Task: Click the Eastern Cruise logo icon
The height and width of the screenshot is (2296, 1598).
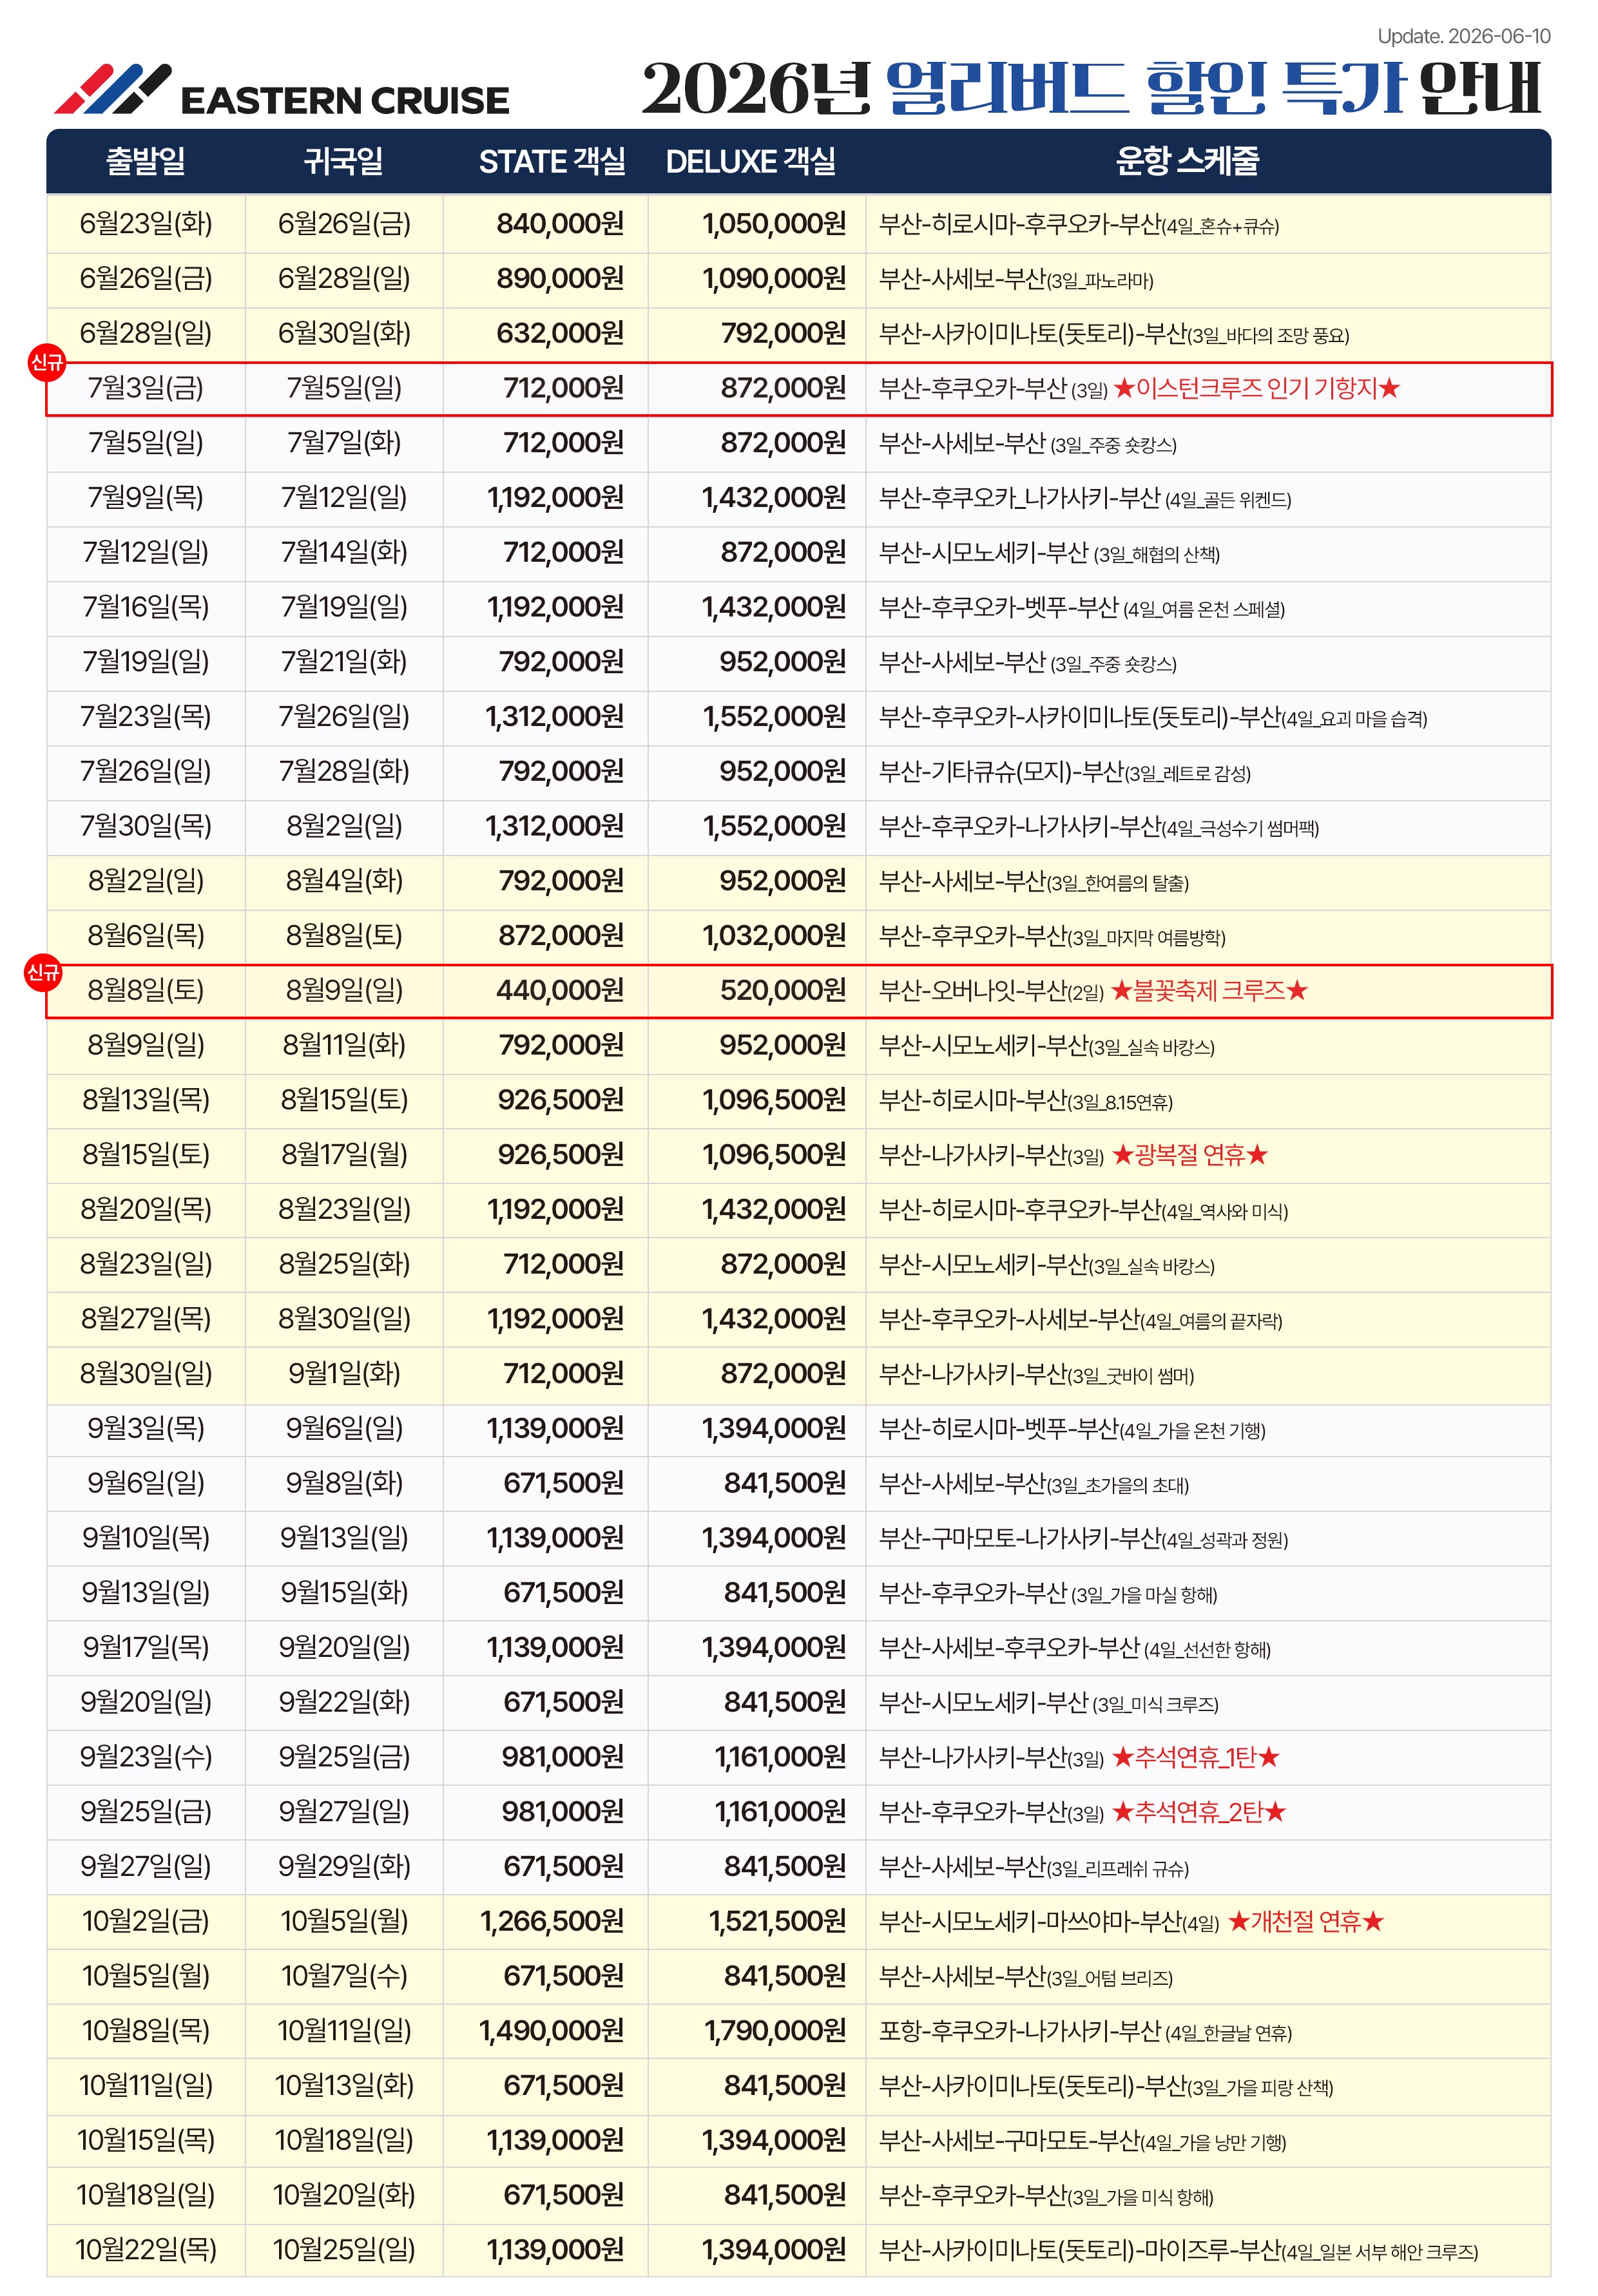Action: pos(112,89)
